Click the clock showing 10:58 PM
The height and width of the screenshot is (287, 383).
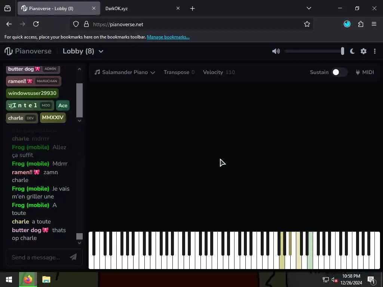click(x=351, y=276)
